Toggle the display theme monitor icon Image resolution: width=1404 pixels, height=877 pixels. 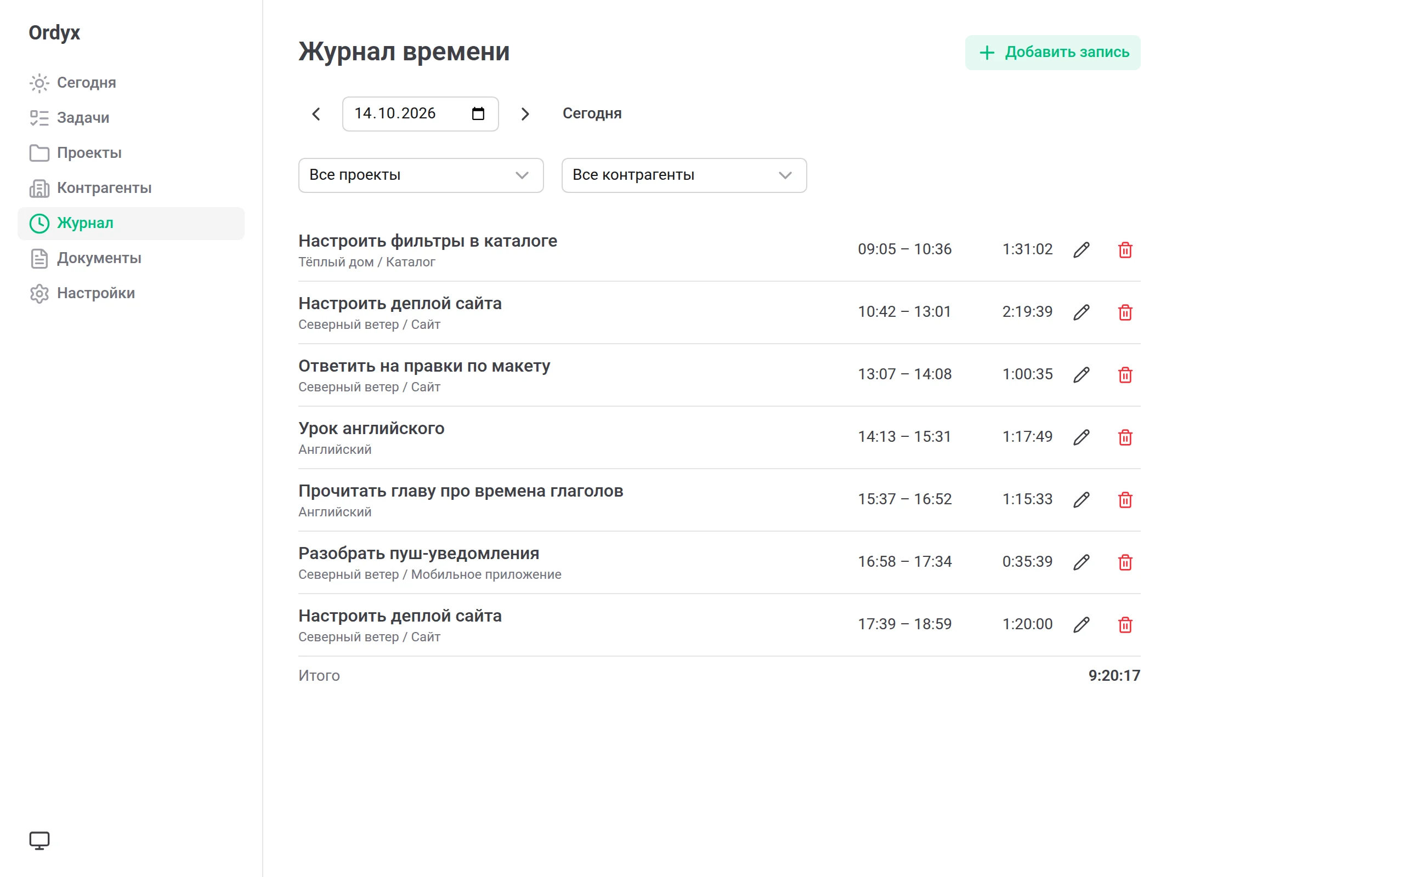point(39,840)
